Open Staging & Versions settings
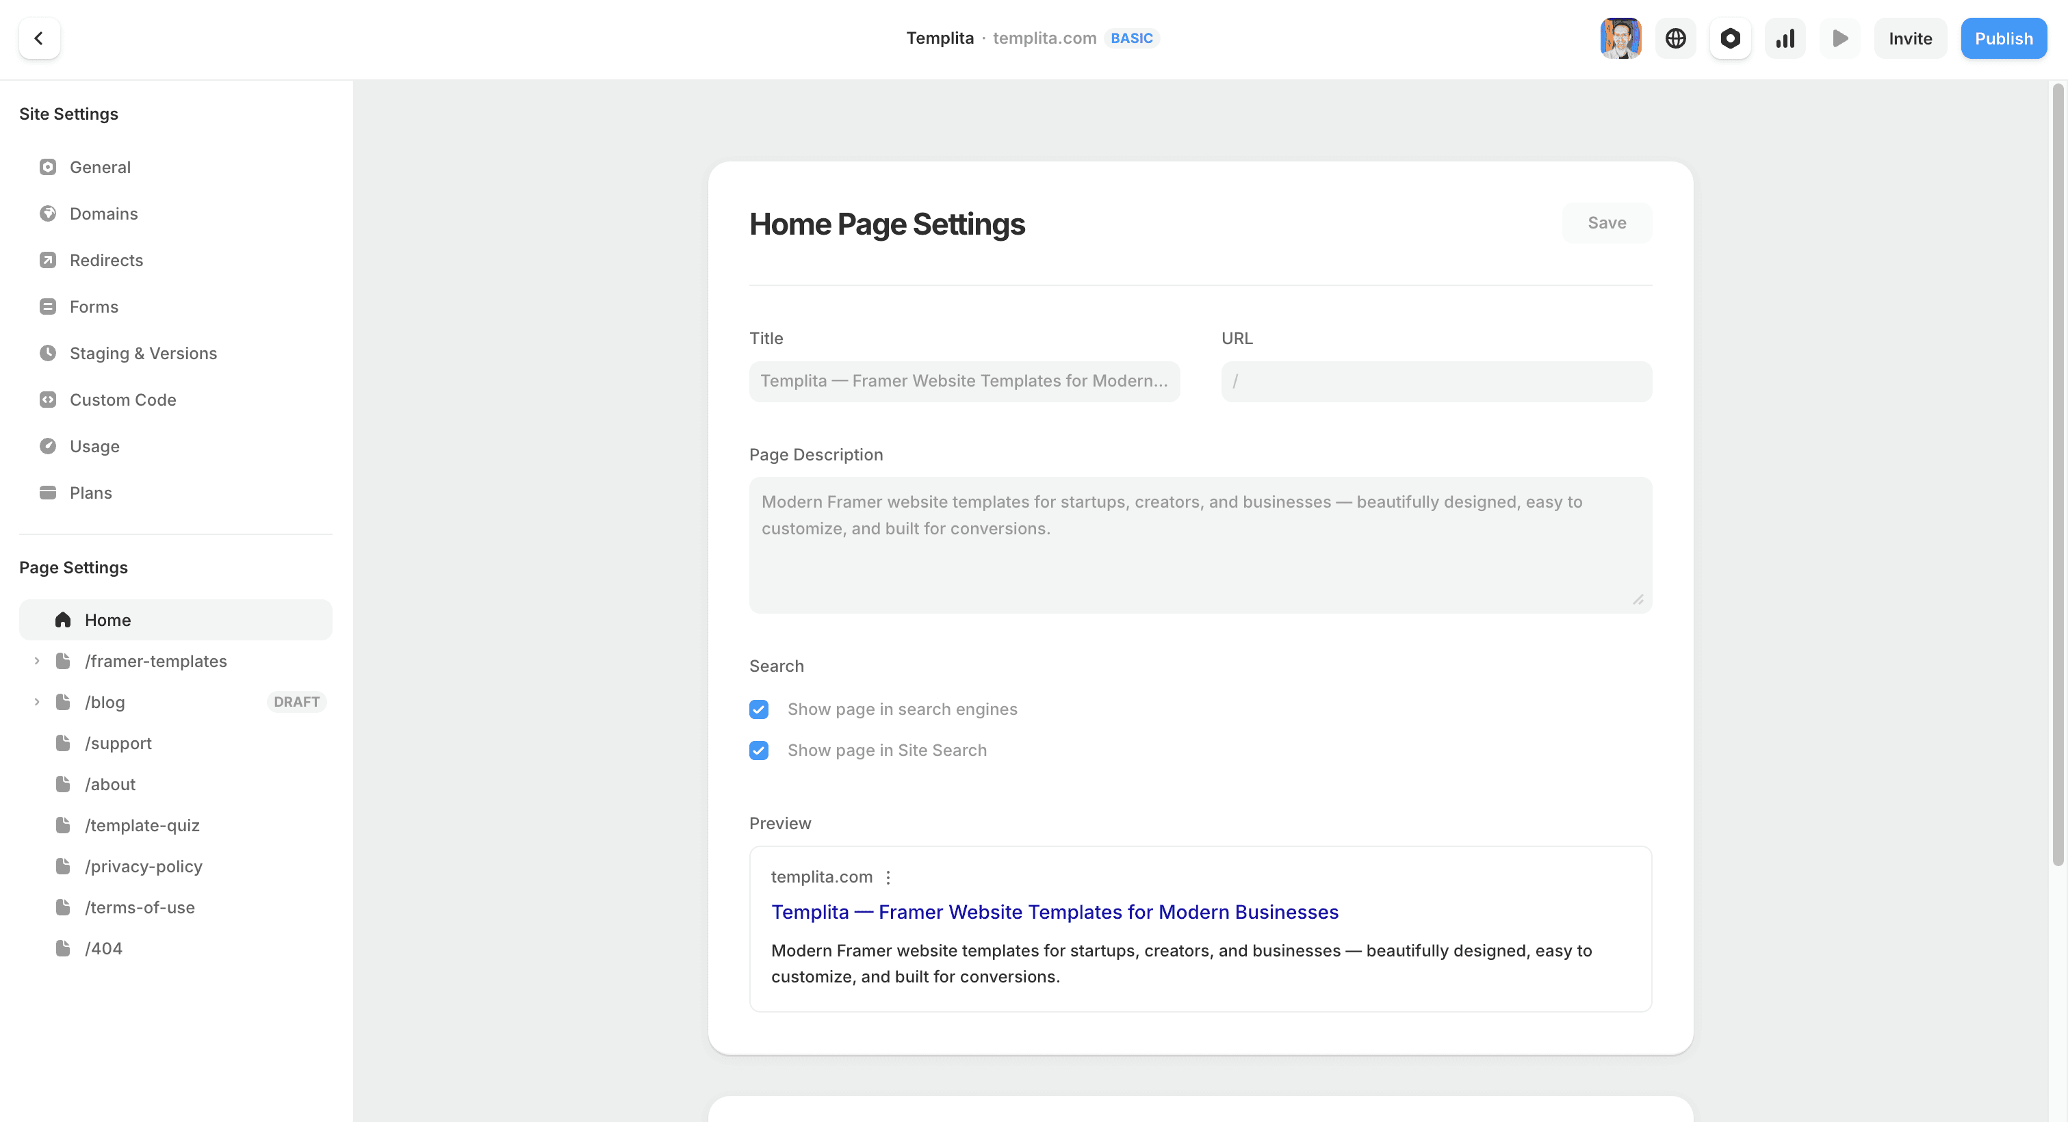The height and width of the screenshot is (1122, 2068). [176, 353]
